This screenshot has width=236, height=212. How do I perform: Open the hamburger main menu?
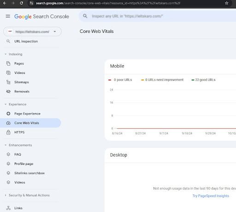[x=8, y=16]
